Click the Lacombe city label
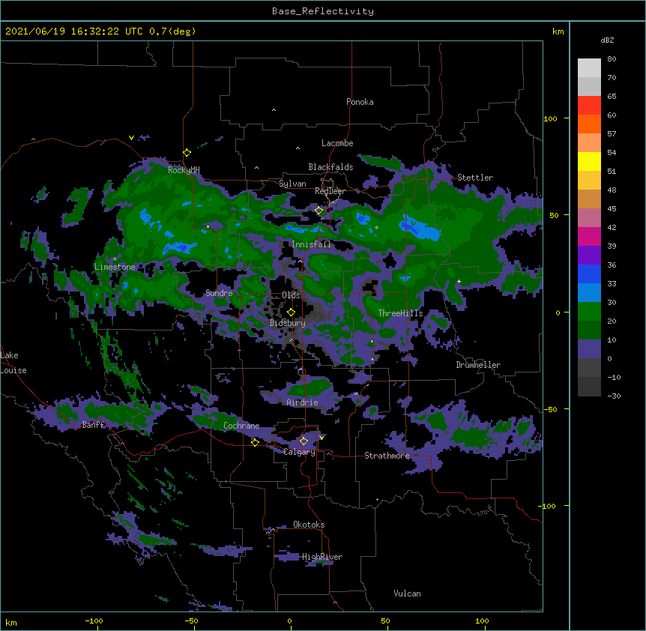The image size is (646, 631). [337, 143]
